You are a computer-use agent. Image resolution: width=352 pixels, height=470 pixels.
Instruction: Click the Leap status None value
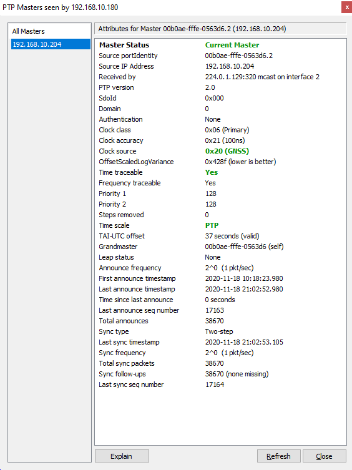pyautogui.click(x=213, y=257)
